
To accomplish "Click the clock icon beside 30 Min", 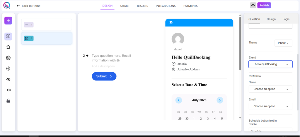I will (173, 64).
